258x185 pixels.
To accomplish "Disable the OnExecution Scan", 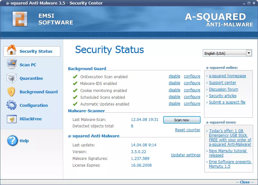I will 174,76.
